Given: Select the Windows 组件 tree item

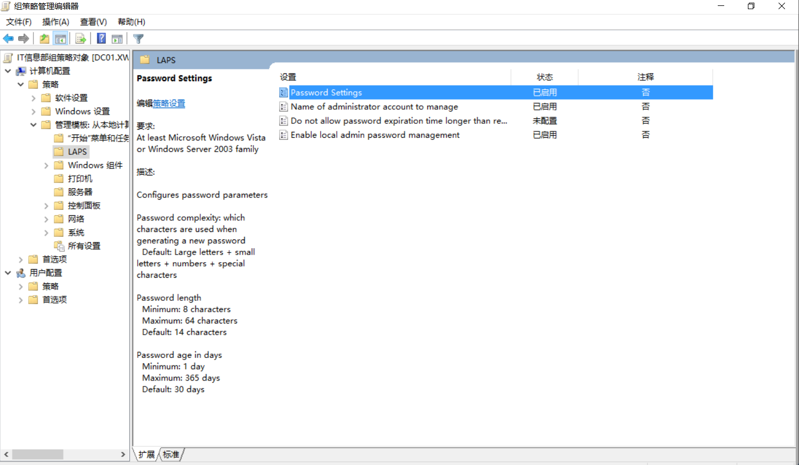Looking at the screenshot, I should 95,165.
